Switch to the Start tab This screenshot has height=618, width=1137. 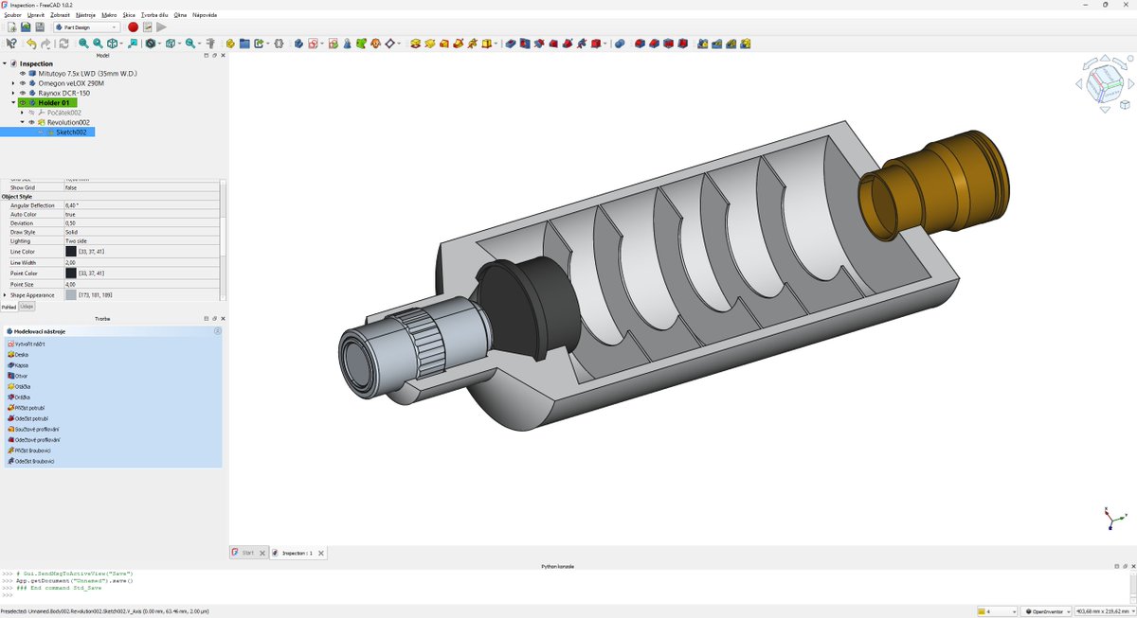(x=245, y=552)
